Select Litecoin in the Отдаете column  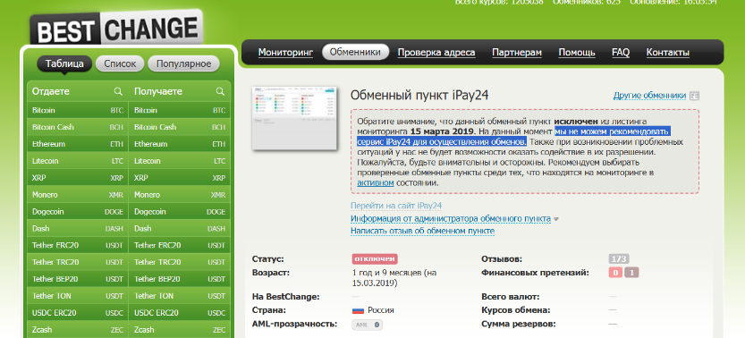pyautogui.click(x=78, y=161)
